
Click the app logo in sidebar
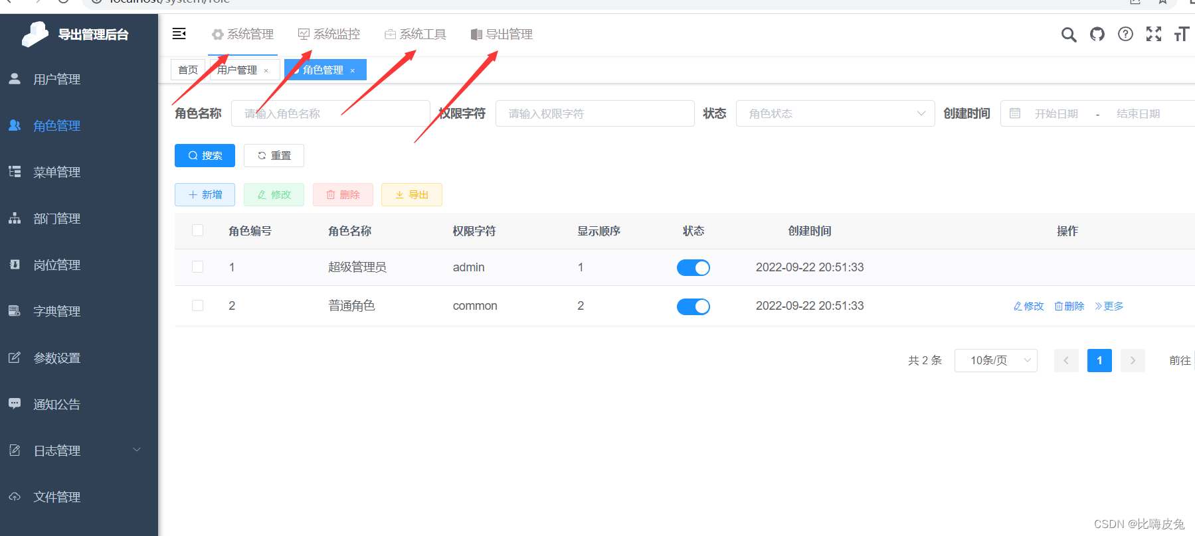click(x=35, y=34)
